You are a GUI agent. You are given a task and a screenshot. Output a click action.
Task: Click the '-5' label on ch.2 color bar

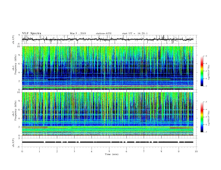point(206,117)
